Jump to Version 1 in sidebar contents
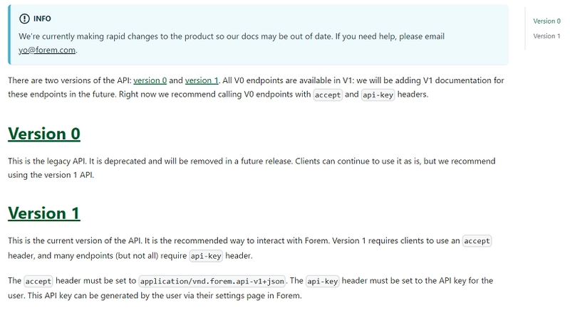This screenshot has height=310, width=570. pos(546,36)
